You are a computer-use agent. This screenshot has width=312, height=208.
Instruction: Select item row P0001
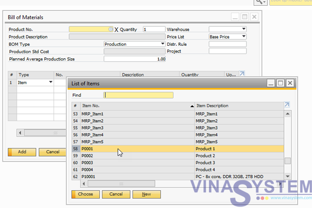tap(178, 149)
